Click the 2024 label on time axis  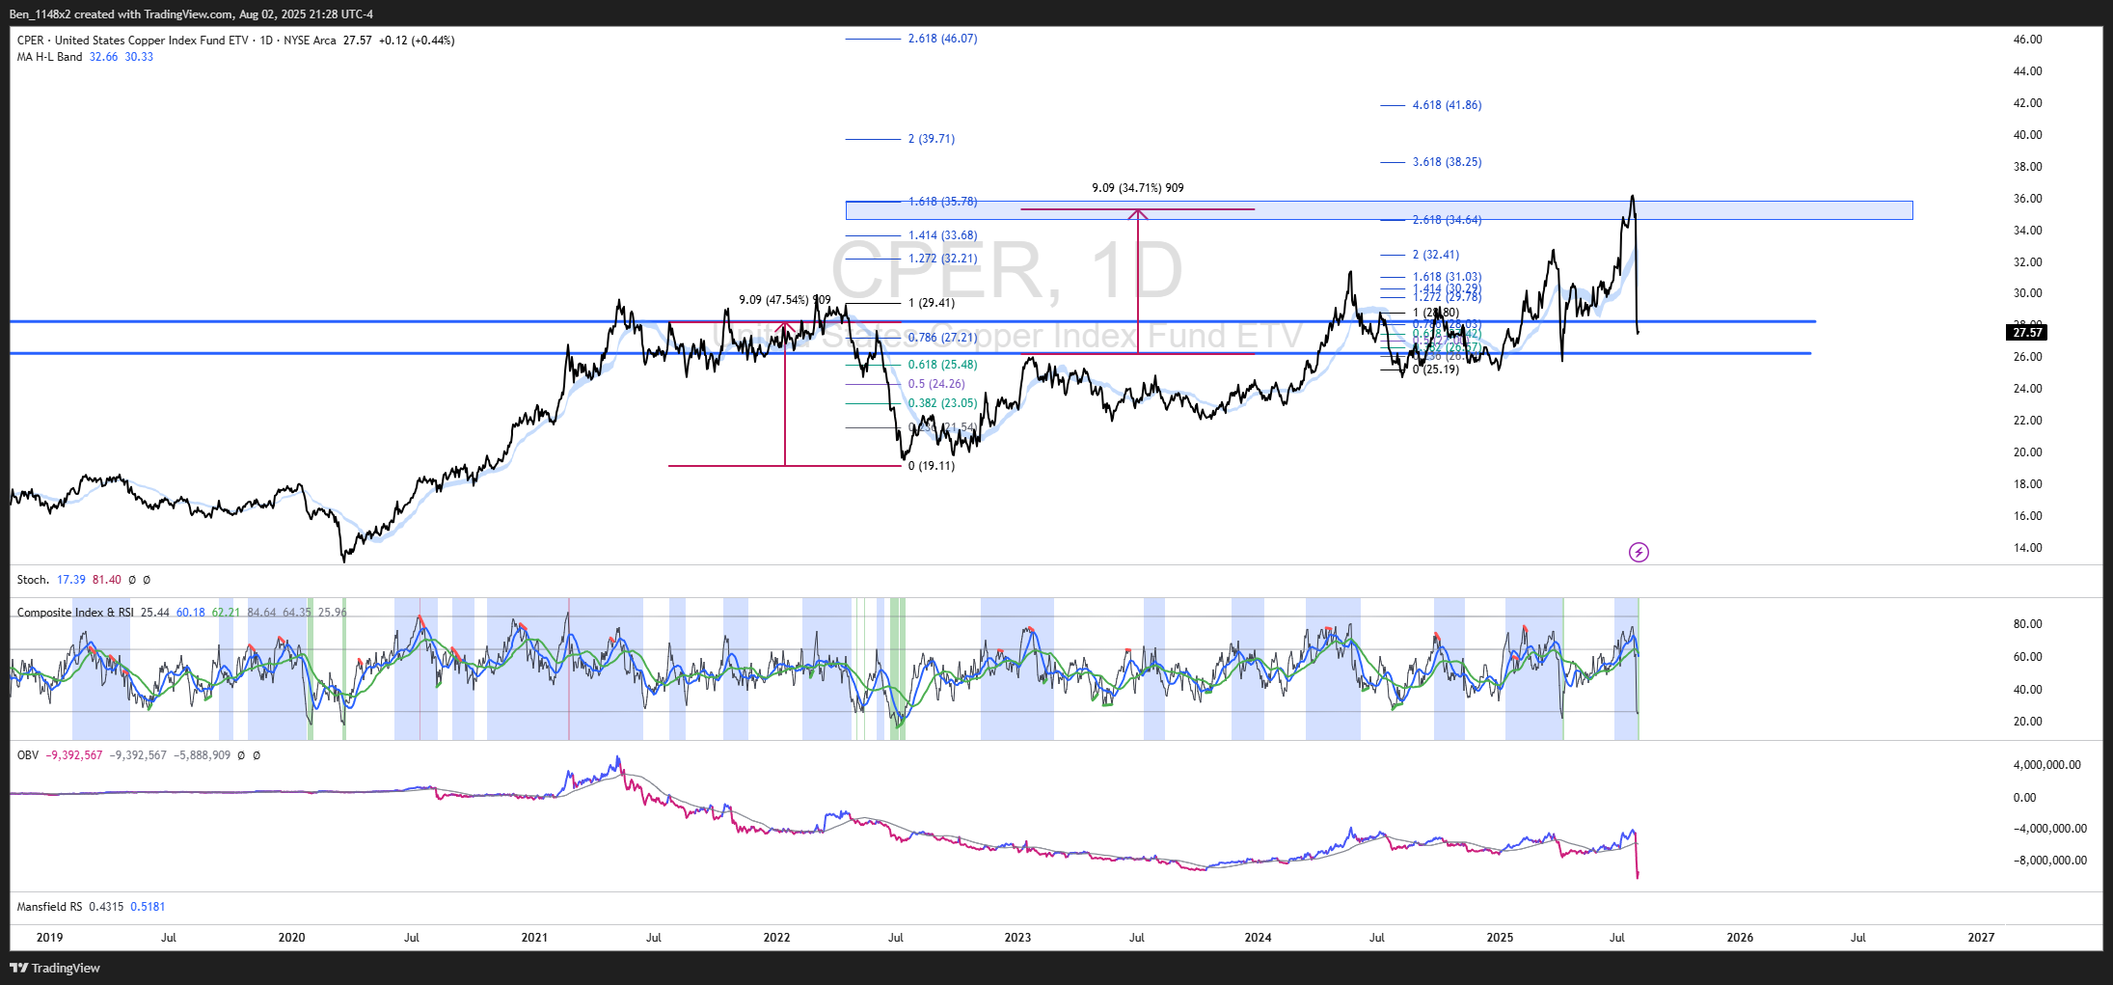[x=1258, y=938]
